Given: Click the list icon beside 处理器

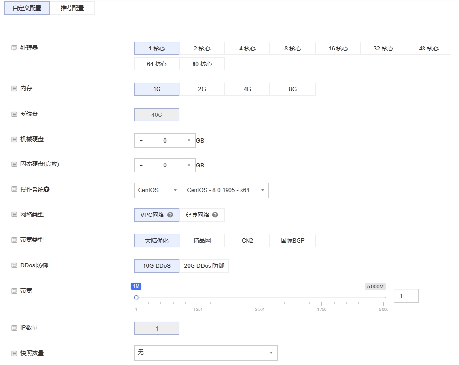Looking at the screenshot, I should click(x=14, y=48).
